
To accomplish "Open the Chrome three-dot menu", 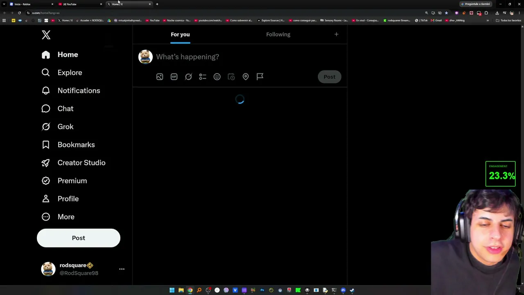I will point(519,13).
